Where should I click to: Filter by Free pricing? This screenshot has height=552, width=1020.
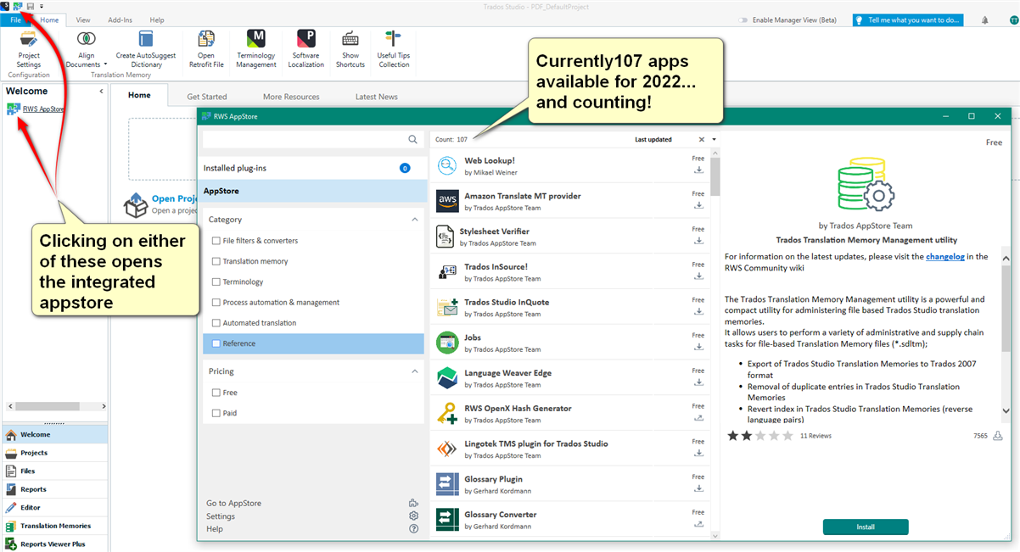tap(216, 393)
